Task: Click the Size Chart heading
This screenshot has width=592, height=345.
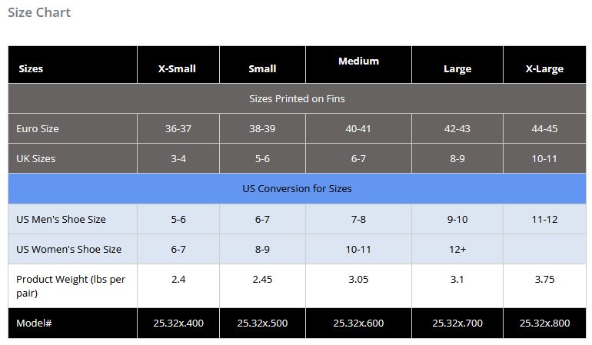Action: 39,12
